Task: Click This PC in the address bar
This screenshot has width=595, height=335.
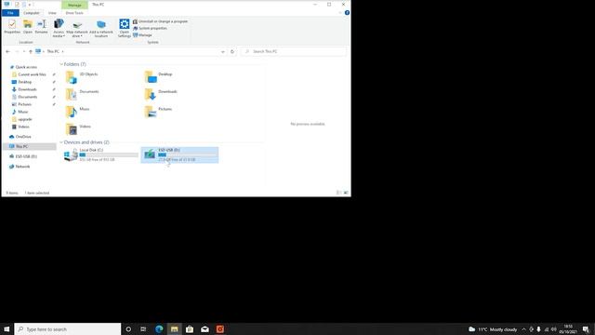Action: tap(53, 52)
